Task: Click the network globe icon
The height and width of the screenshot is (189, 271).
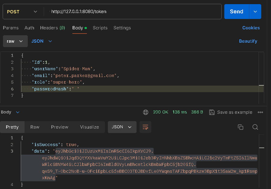Action: [x=145, y=112]
